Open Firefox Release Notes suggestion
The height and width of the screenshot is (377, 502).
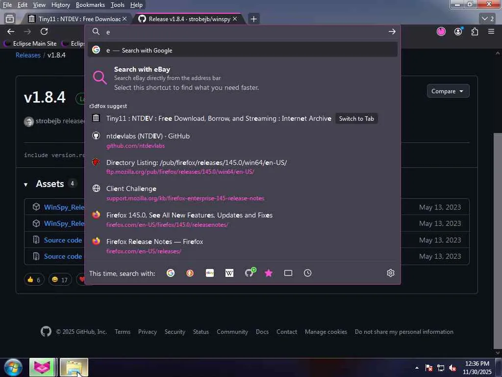pyautogui.click(x=243, y=246)
